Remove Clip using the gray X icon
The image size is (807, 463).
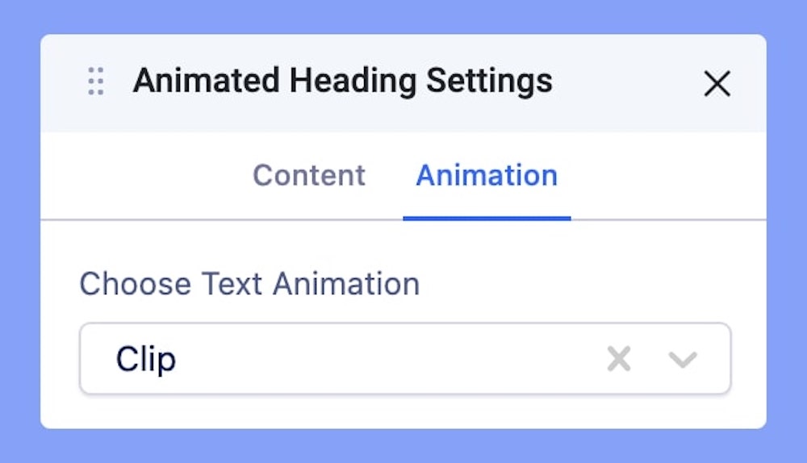click(x=619, y=359)
